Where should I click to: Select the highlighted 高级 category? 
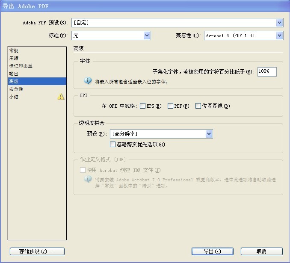click(37, 81)
